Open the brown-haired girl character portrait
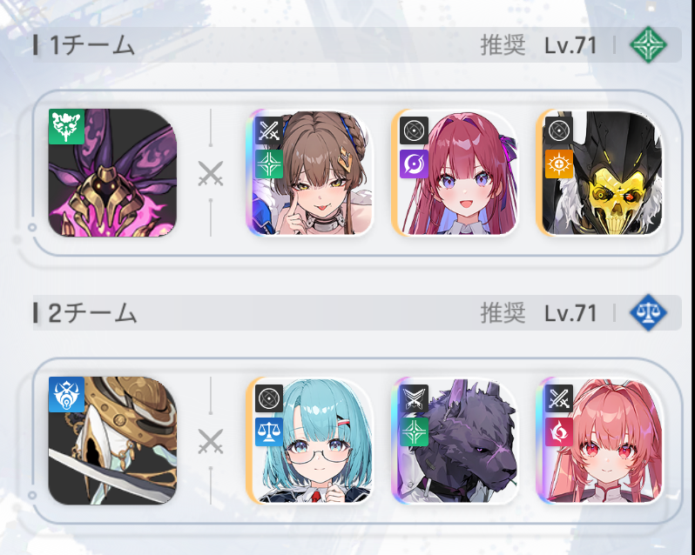The height and width of the screenshot is (555, 695). [x=309, y=172]
